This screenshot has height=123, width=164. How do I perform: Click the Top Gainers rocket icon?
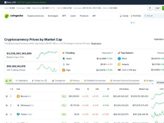(119, 53)
